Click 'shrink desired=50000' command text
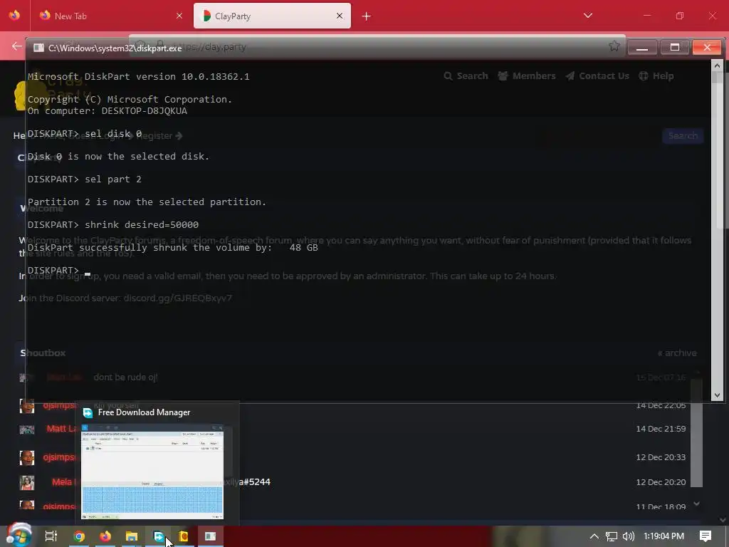 coord(142,224)
